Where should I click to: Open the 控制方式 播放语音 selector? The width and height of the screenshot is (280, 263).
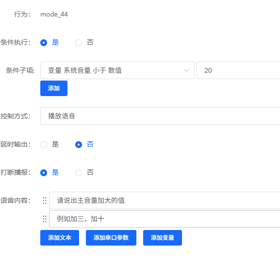[x=160, y=116]
